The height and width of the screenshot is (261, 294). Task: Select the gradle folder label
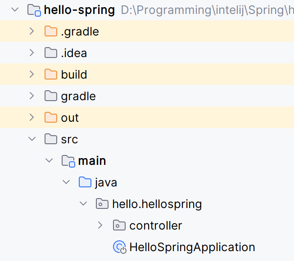tap(78, 96)
